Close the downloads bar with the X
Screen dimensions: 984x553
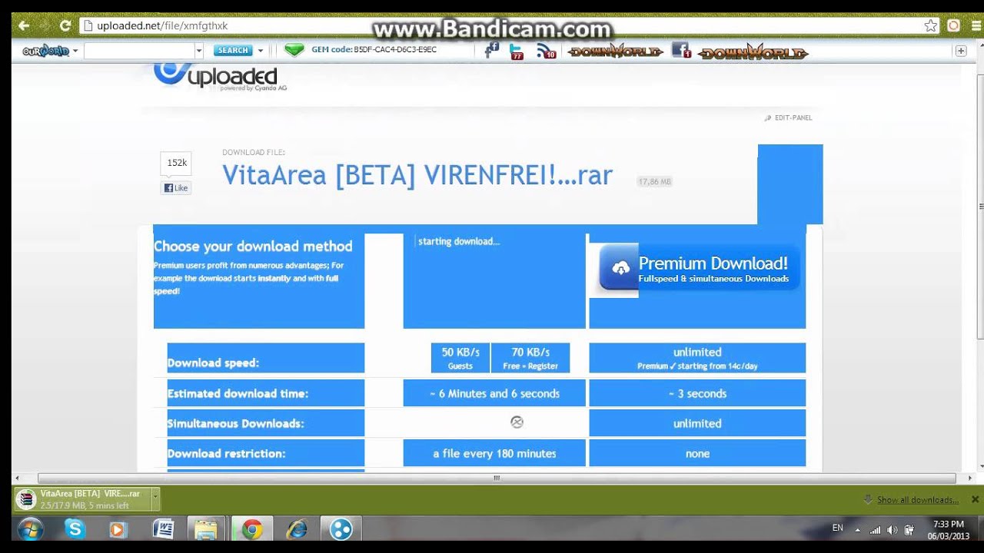coord(975,499)
